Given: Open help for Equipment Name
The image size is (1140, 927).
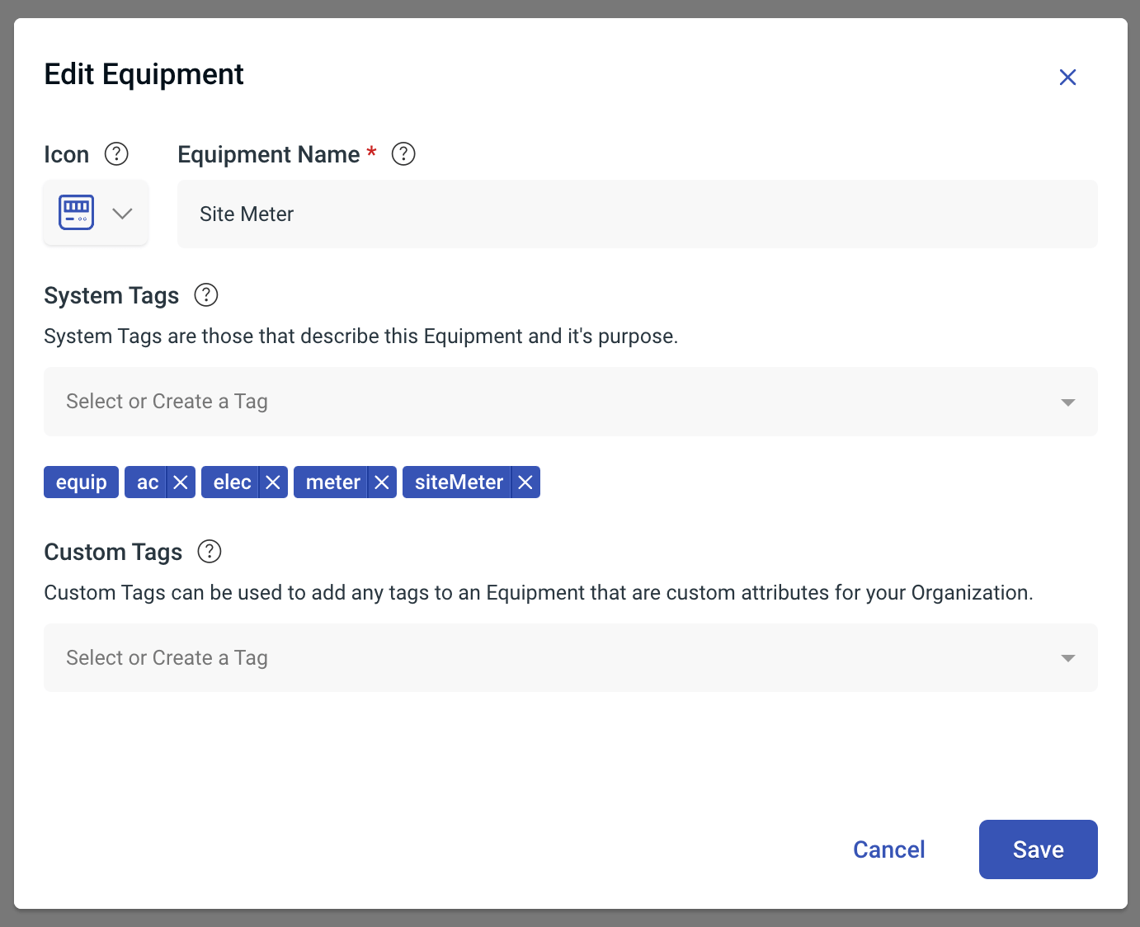Looking at the screenshot, I should [x=403, y=154].
